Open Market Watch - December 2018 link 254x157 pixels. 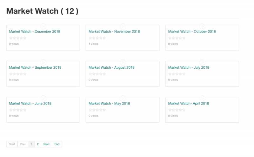(35, 31)
